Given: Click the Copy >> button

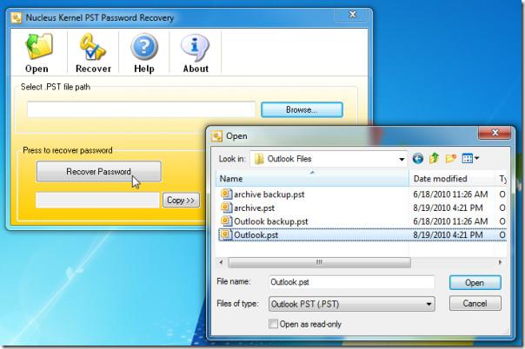Looking at the screenshot, I should coord(181,201).
